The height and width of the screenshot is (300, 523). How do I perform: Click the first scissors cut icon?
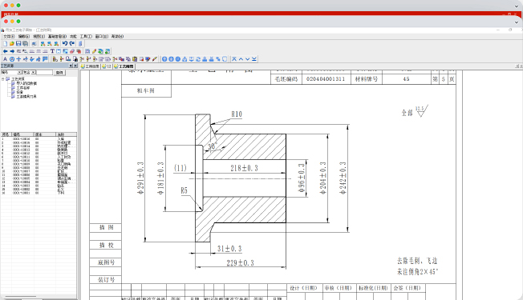click(82, 59)
